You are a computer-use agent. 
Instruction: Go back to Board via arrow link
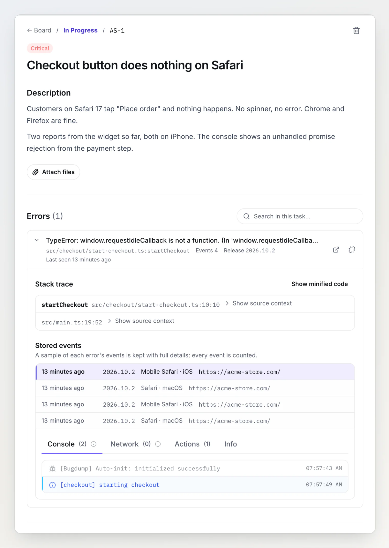click(x=39, y=30)
